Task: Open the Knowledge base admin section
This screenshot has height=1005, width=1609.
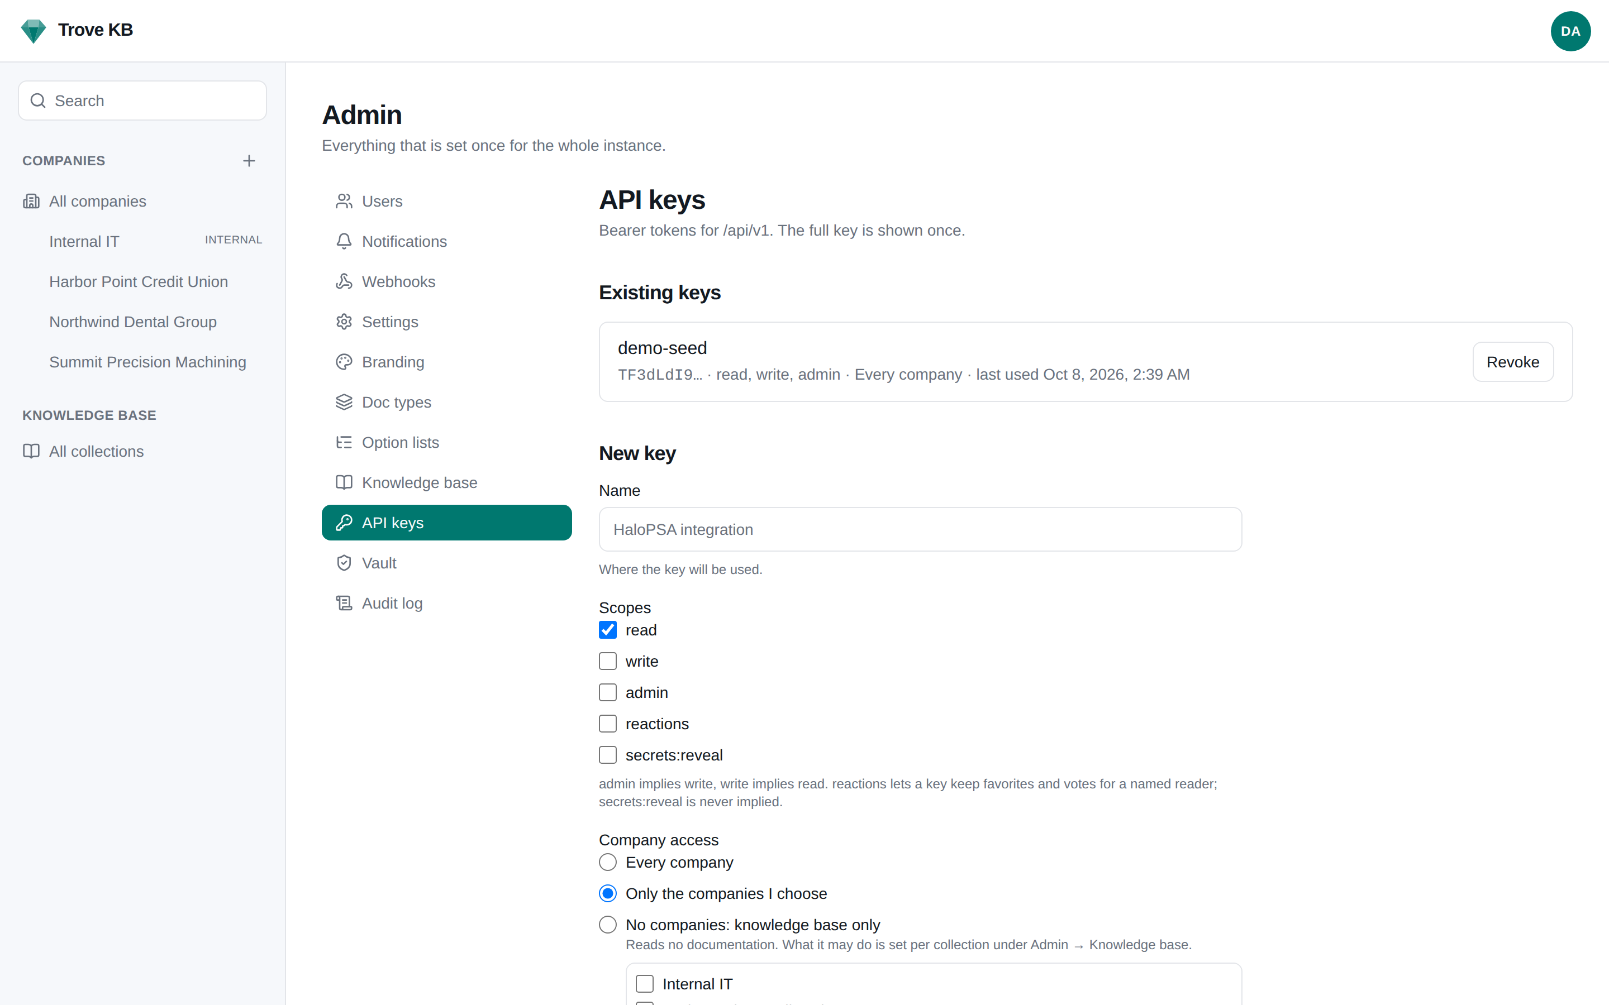Action: click(x=447, y=482)
